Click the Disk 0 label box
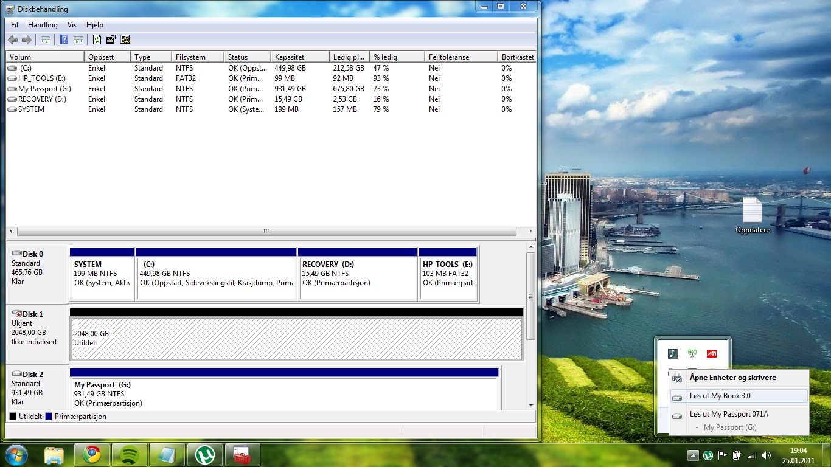The height and width of the screenshot is (467, 831). point(37,273)
